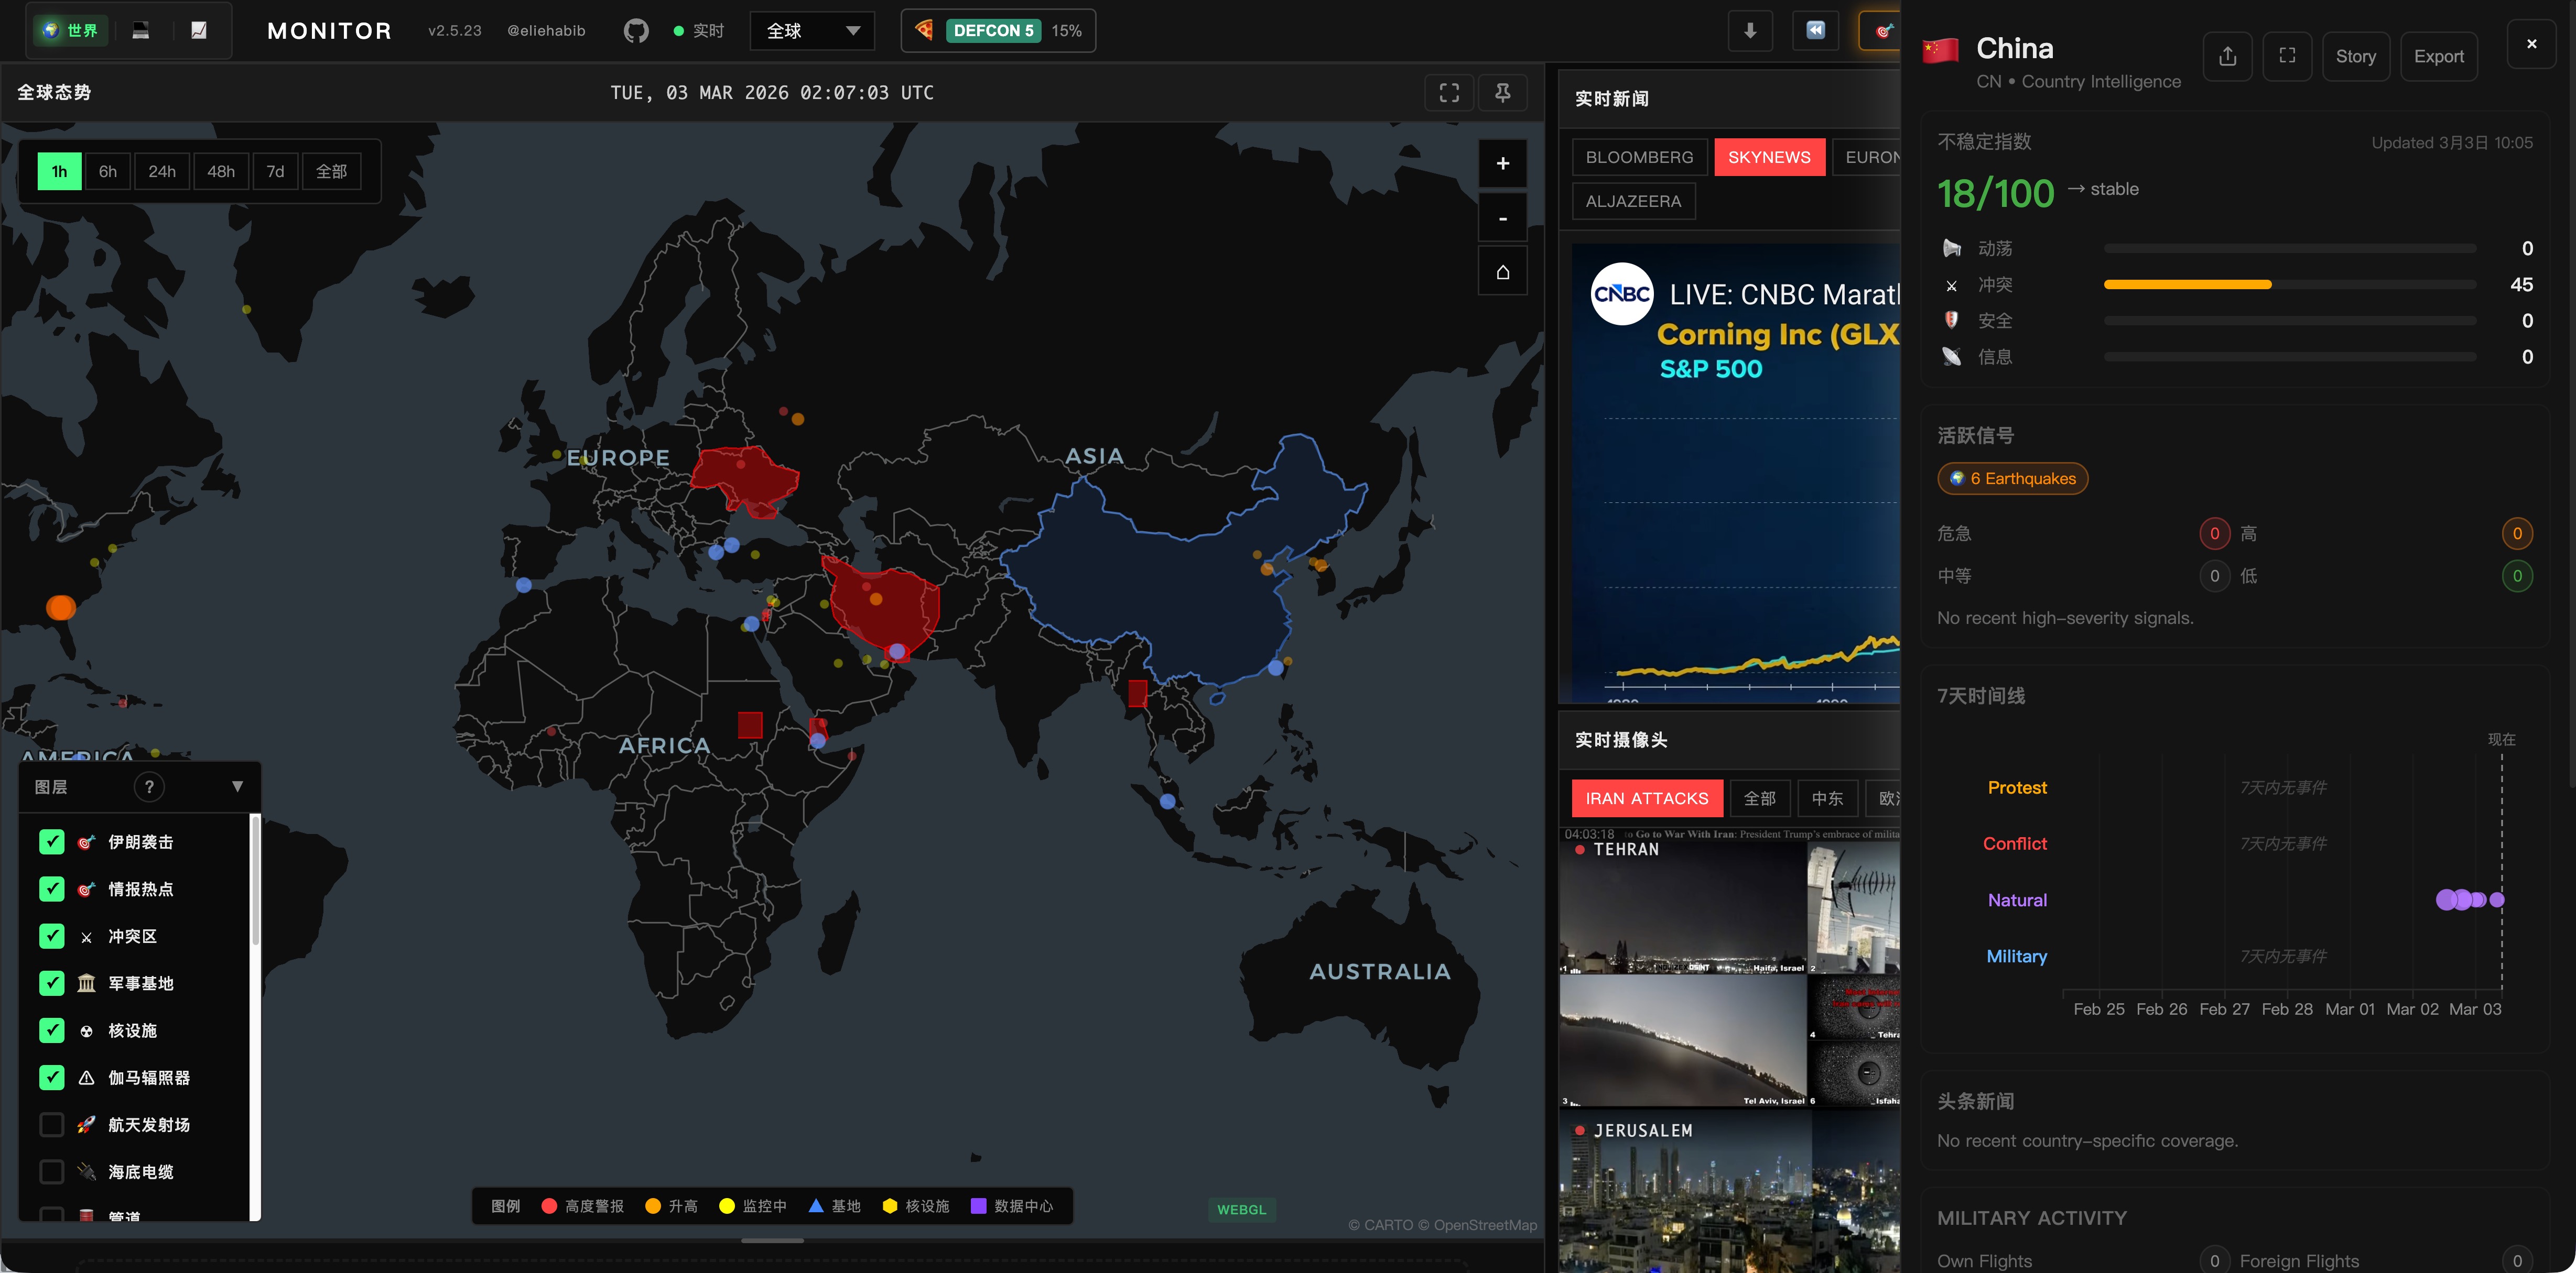This screenshot has width=2576, height=1273.
Task: Open the GitHub repository icon
Action: click(x=635, y=31)
